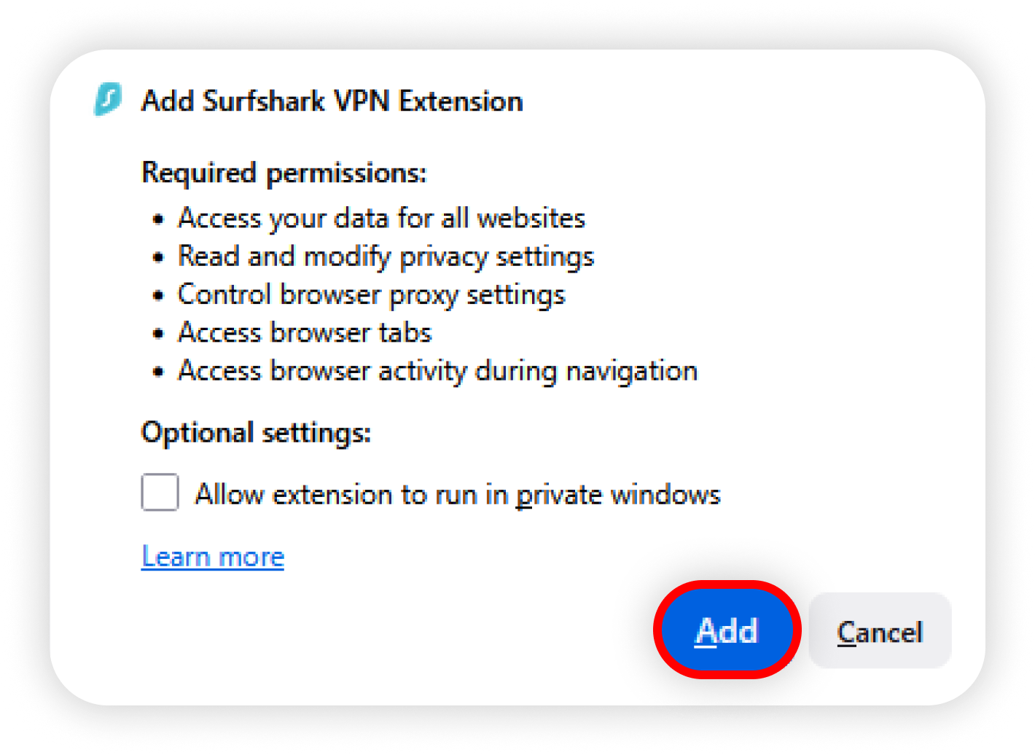Click the 'Add Surfshark VPN Extension' title
The image size is (1035, 755).
click(332, 101)
